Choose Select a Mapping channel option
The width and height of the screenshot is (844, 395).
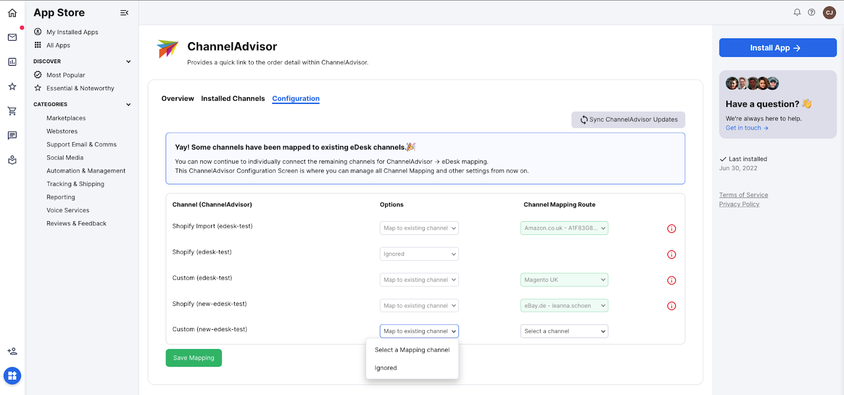(412, 350)
